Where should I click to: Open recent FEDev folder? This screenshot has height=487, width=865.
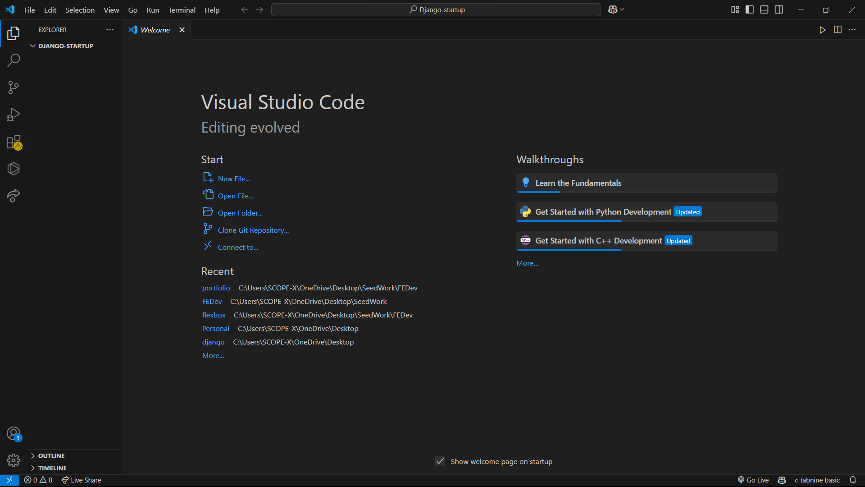coord(212,301)
